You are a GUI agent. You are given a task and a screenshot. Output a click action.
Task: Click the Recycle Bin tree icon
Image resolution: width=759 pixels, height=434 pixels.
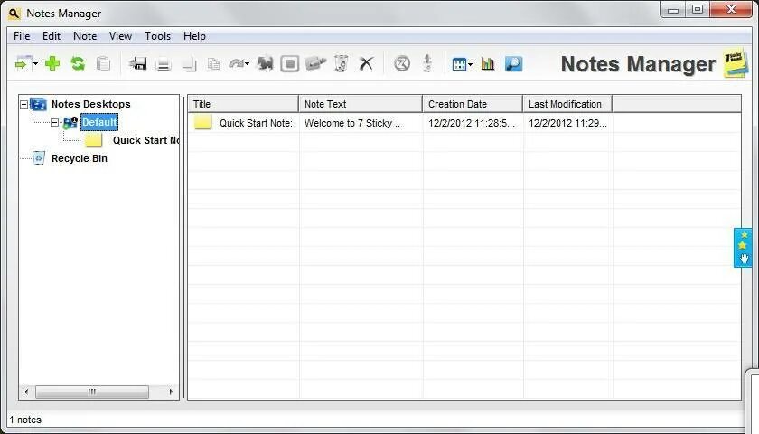(x=39, y=158)
